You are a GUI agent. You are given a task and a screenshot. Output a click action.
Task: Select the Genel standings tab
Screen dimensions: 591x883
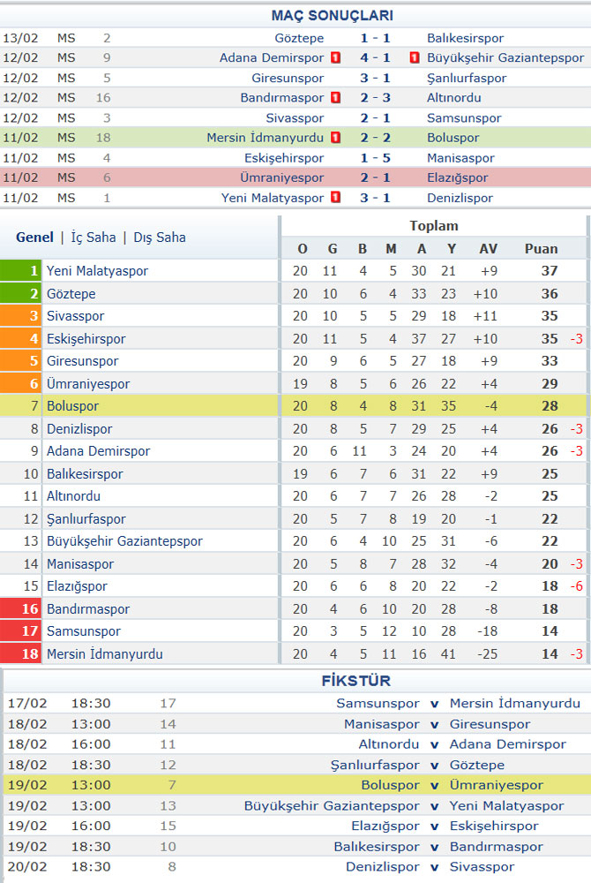[35, 237]
